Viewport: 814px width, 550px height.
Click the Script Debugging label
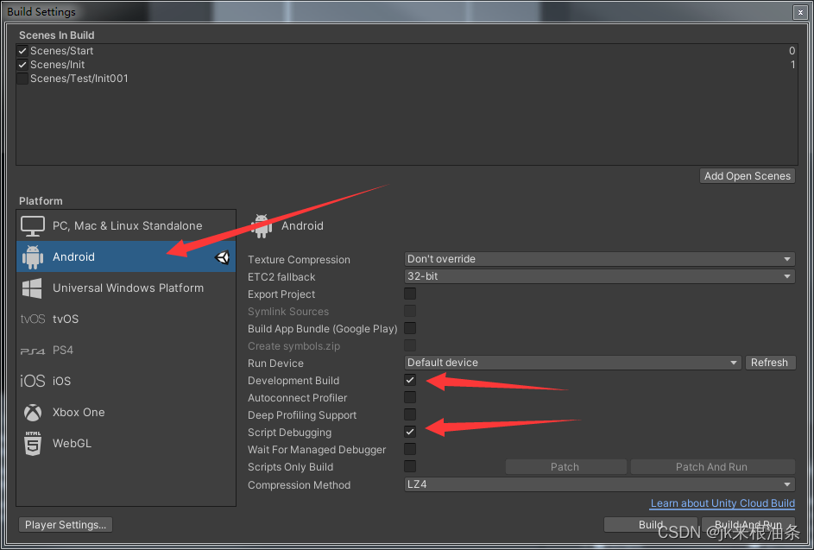[289, 432]
